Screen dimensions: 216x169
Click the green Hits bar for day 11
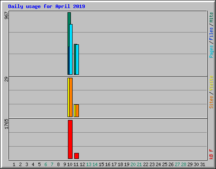[75, 60]
